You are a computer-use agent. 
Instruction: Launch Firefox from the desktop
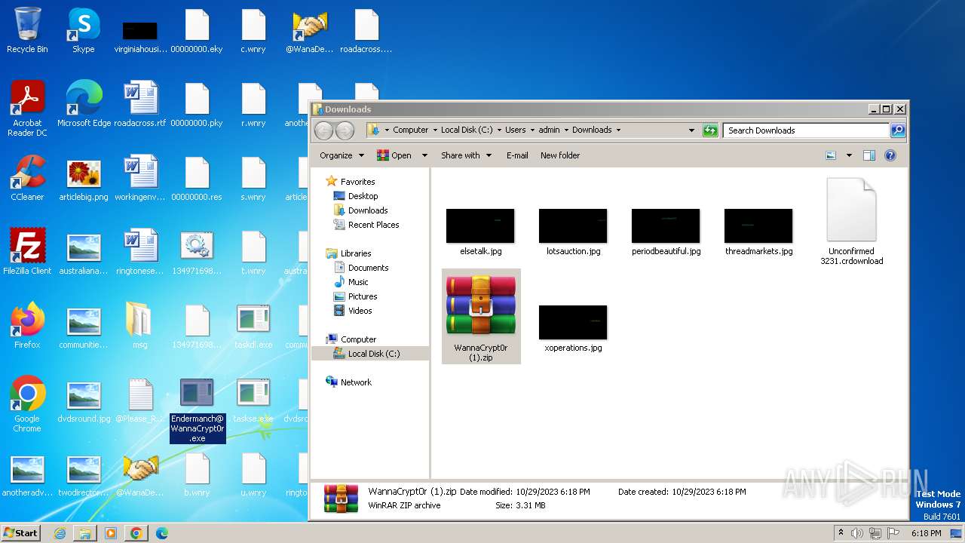point(27,327)
